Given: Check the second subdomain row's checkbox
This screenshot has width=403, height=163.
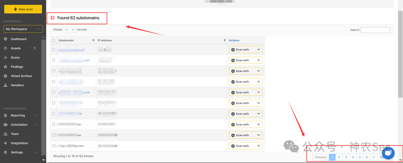Looking at the screenshot, I should [54, 60].
